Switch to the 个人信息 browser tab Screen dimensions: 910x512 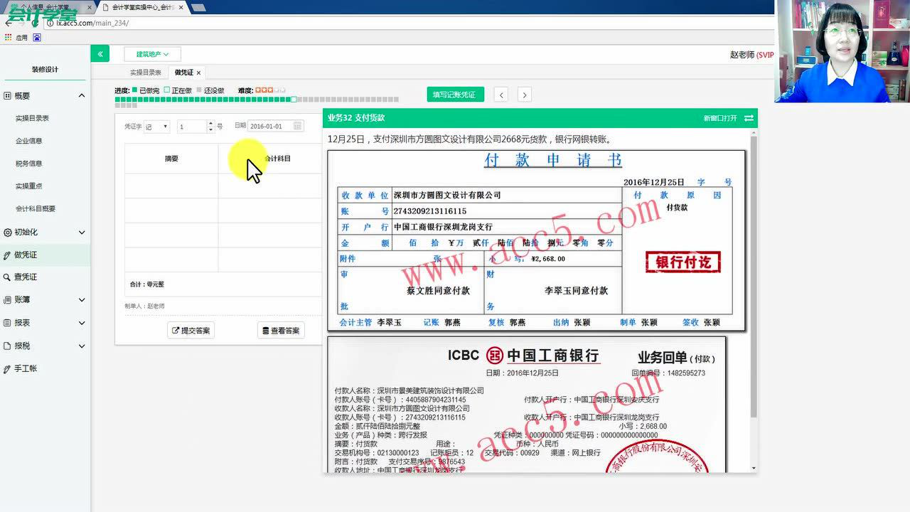[47, 7]
